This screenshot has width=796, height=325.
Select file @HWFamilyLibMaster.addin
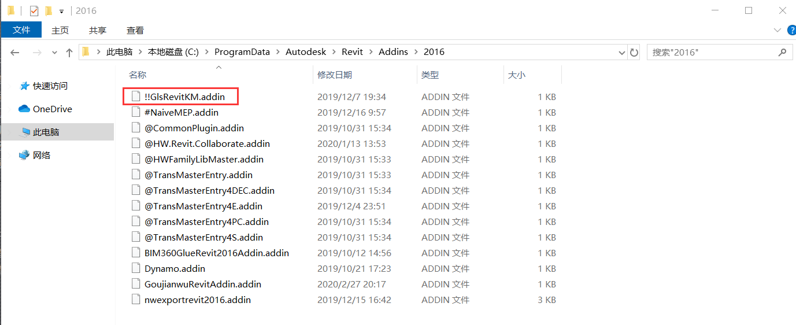[x=204, y=159]
